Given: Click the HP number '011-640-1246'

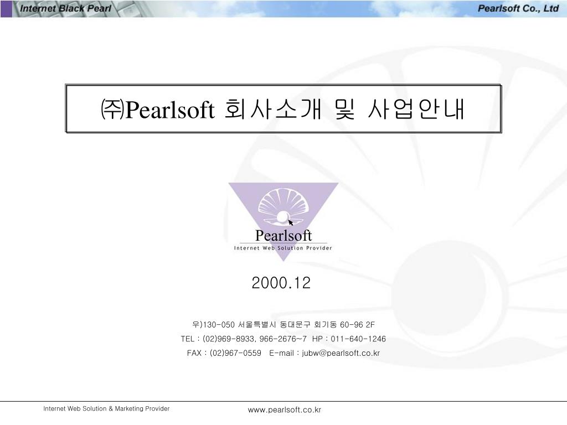Looking at the screenshot, I should point(358,339).
